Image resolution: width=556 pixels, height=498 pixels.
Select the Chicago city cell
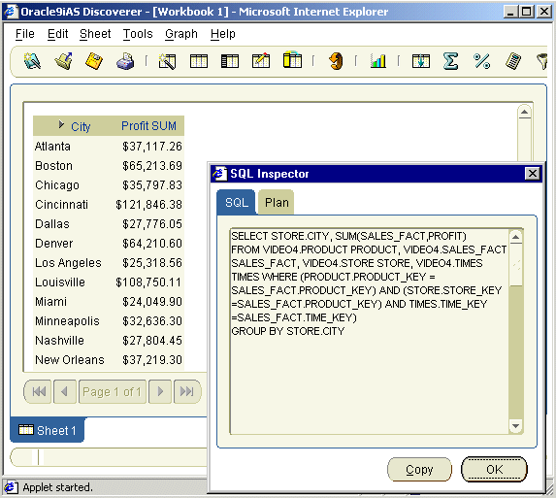click(56, 185)
